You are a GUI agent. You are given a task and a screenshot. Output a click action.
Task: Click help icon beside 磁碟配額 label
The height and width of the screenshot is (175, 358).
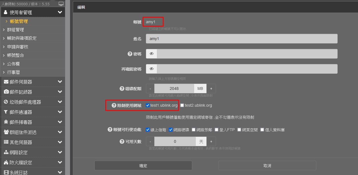122,88
